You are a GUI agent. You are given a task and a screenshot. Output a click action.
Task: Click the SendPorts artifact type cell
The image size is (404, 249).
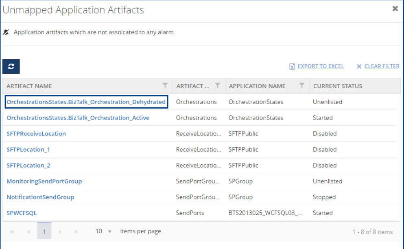tap(190, 213)
